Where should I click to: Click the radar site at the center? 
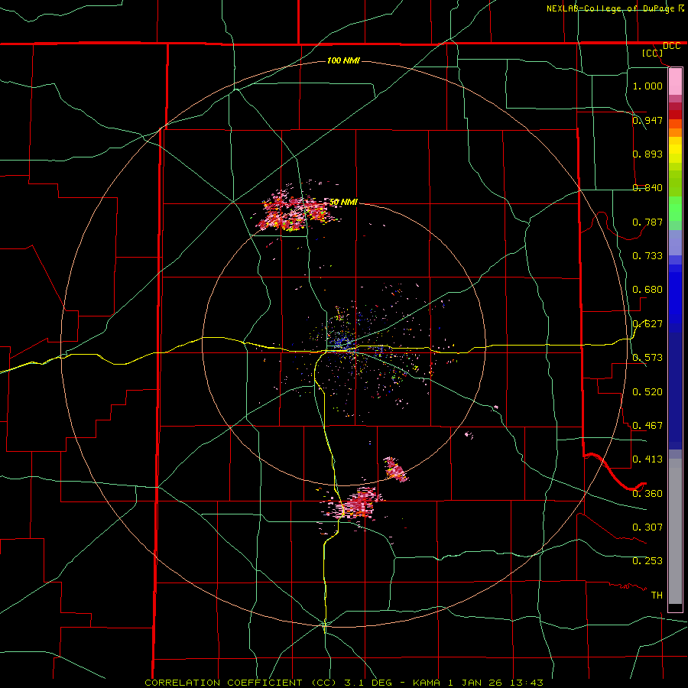pyautogui.click(x=345, y=346)
